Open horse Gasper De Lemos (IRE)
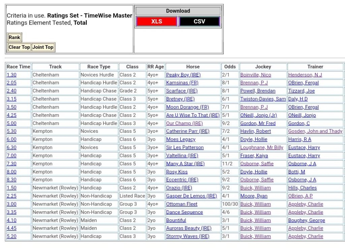This screenshot has height=248, width=345. 191,196
